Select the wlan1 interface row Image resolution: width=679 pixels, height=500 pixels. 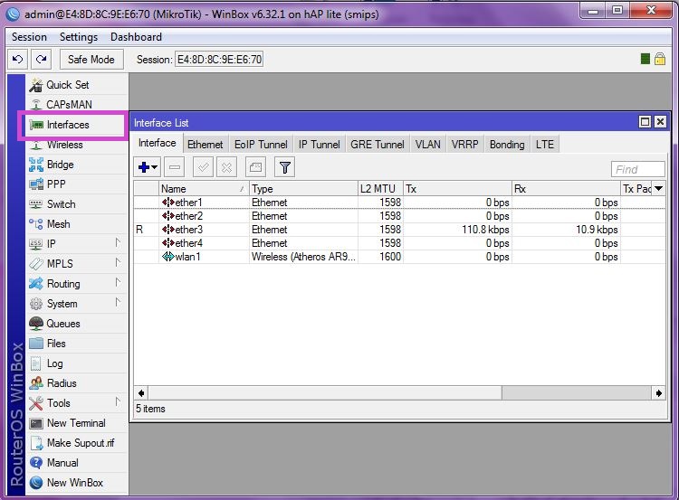399,257
